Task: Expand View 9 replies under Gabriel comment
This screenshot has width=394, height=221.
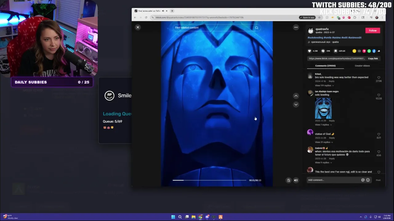Action: coord(323,162)
